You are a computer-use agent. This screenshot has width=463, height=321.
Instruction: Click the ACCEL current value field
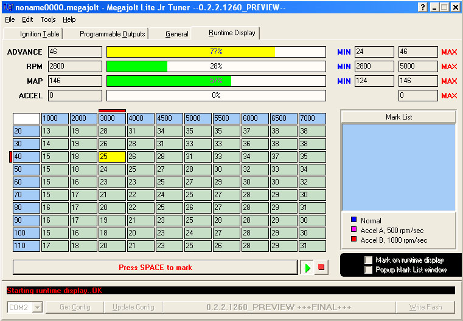coord(75,95)
